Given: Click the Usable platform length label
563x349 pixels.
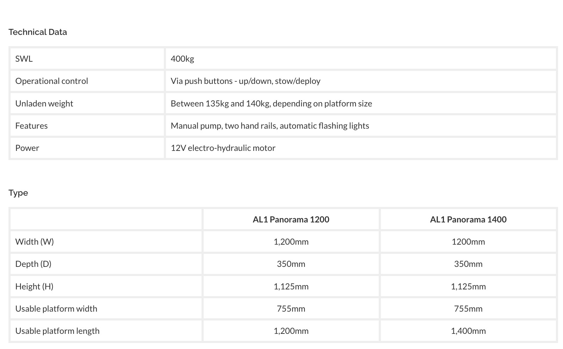Looking at the screenshot, I should tap(57, 331).
